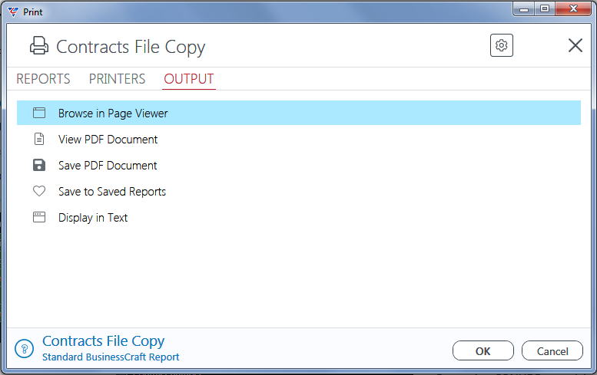Click the View PDF Document page icon
The image size is (597, 375).
click(x=39, y=139)
